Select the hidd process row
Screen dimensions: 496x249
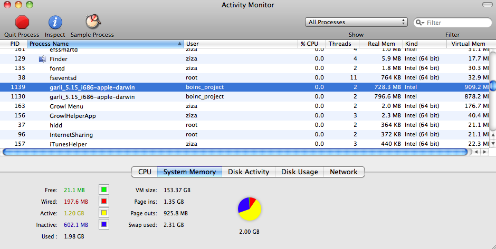click(244, 125)
